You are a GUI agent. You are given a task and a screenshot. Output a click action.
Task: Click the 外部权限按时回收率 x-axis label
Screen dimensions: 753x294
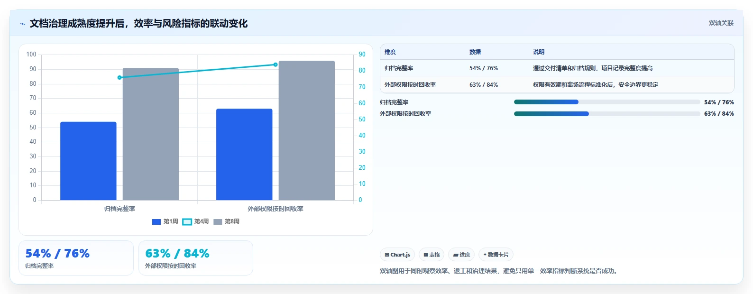[x=275, y=209]
